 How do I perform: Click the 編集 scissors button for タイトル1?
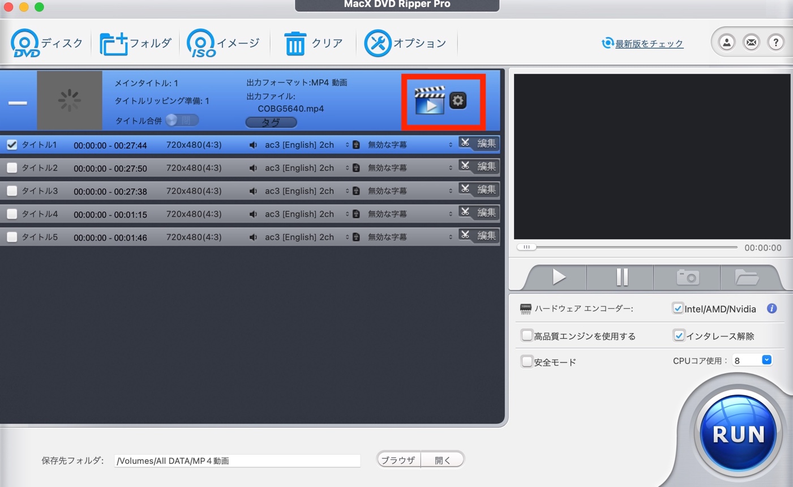(479, 143)
